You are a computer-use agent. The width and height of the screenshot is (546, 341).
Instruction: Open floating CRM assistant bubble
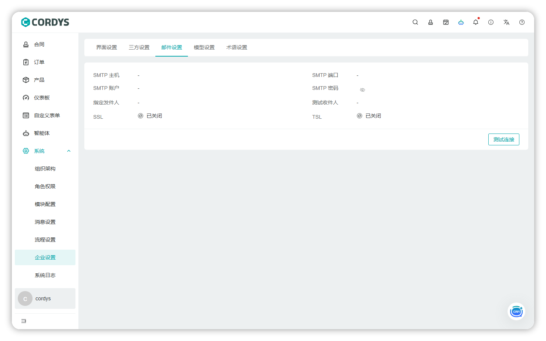point(516,311)
